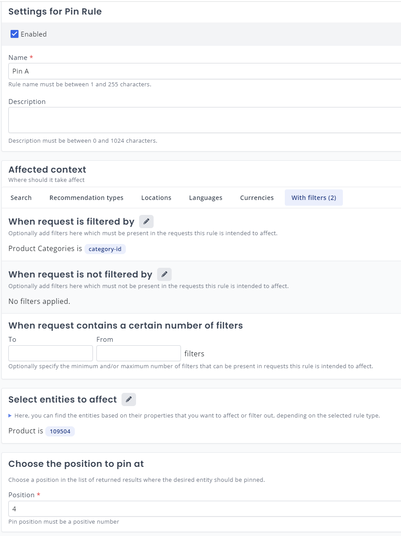The width and height of the screenshot is (401, 536).
Task: Uncheck the Enabled checkbox
Action: pyautogui.click(x=15, y=34)
